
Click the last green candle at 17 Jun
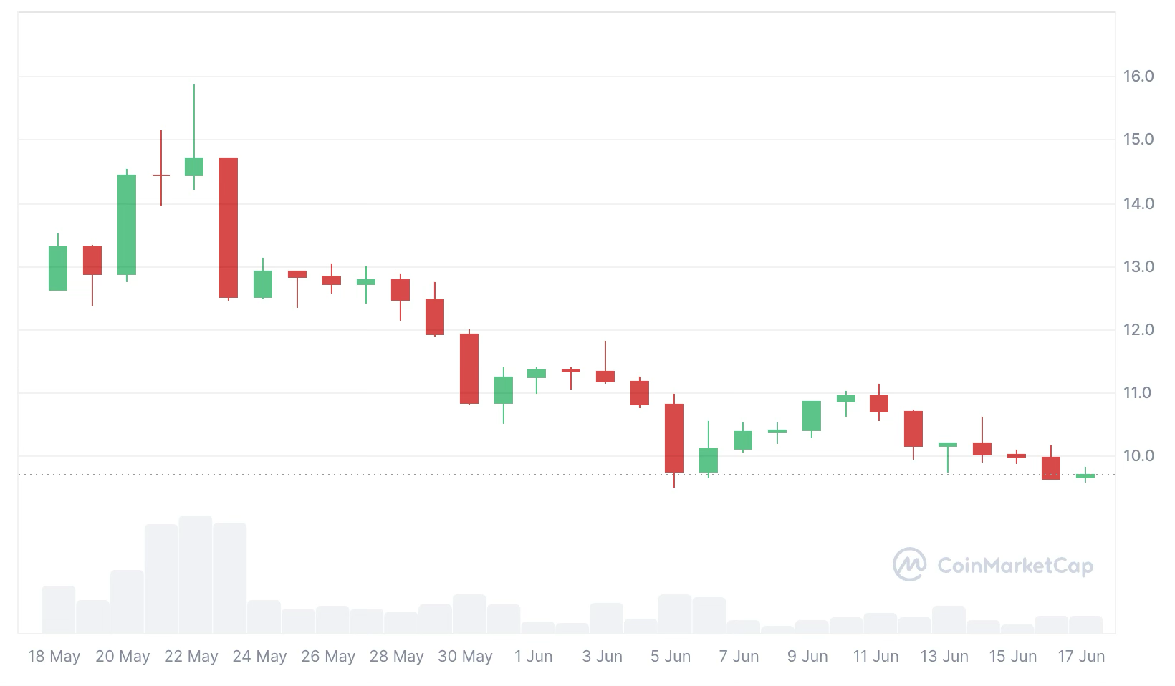tap(1085, 476)
